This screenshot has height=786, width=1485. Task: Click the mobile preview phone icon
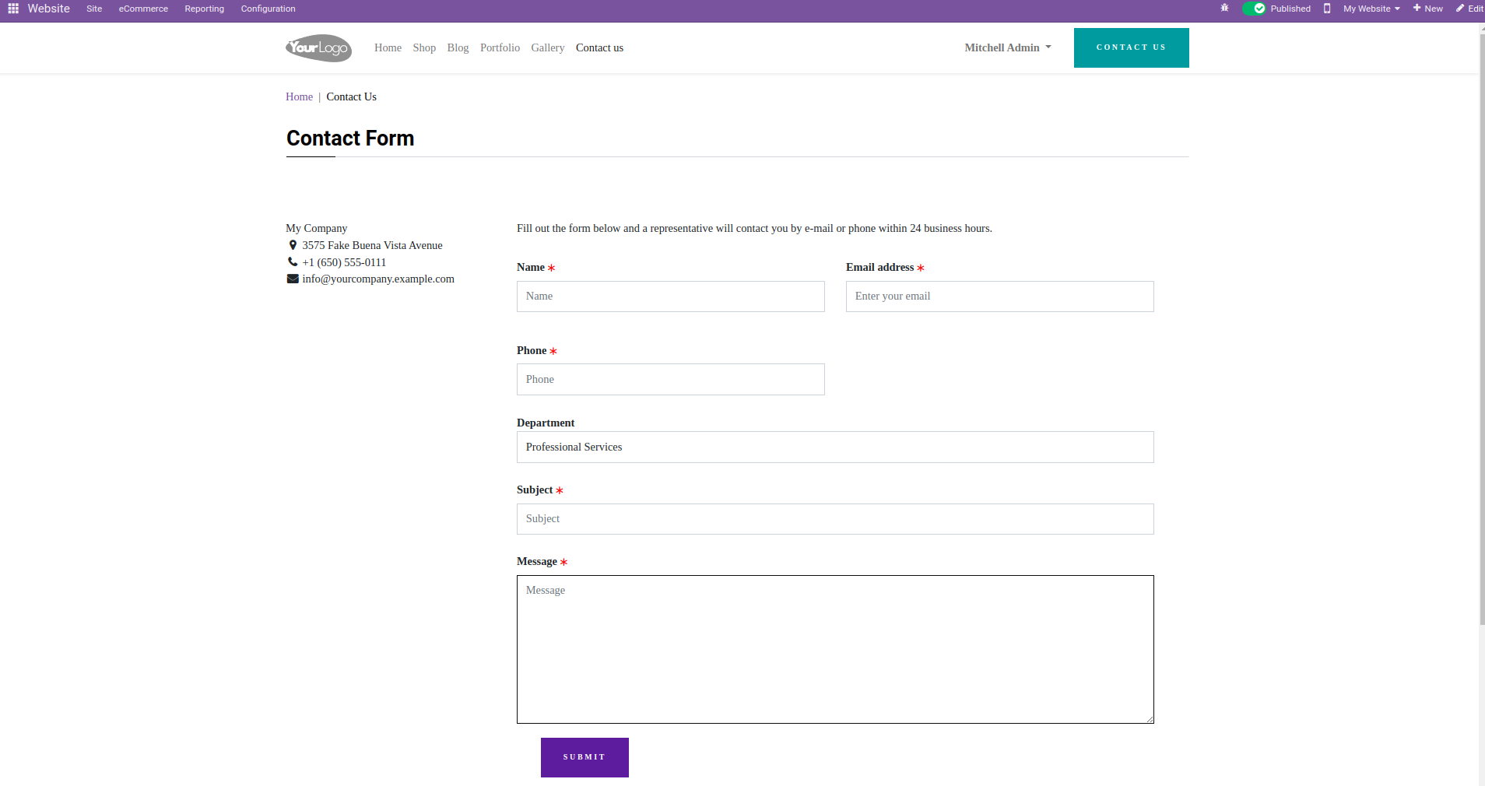pos(1327,9)
